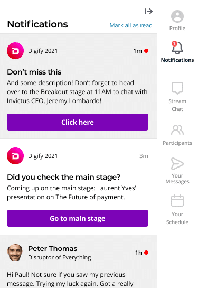Open Peter Thomas's message preview text
198x288 pixels.
point(70,279)
